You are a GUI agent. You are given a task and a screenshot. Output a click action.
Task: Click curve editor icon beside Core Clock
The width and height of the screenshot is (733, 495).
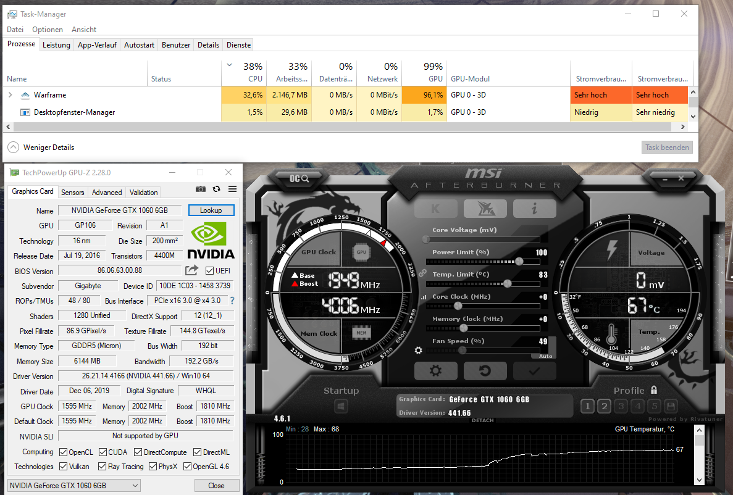coord(424,297)
